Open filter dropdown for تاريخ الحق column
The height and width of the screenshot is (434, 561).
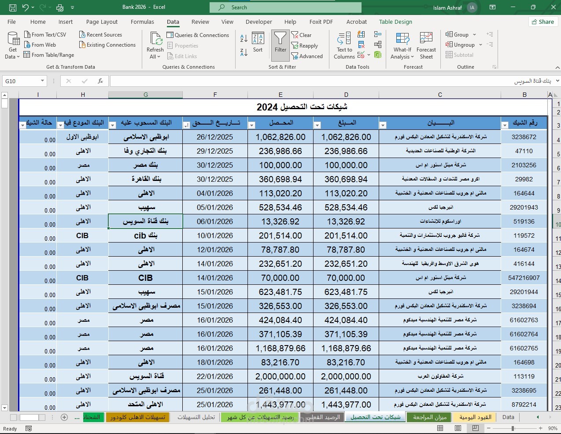pos(186,125)
